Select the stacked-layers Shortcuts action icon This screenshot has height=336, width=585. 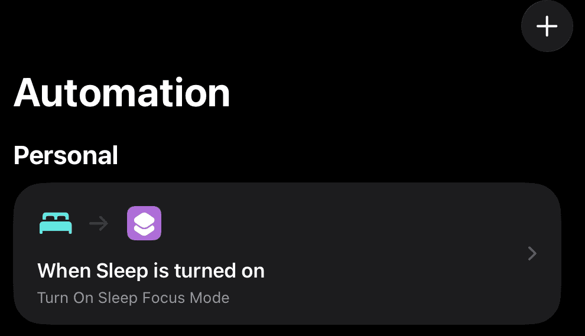click(x=144, y=223)
